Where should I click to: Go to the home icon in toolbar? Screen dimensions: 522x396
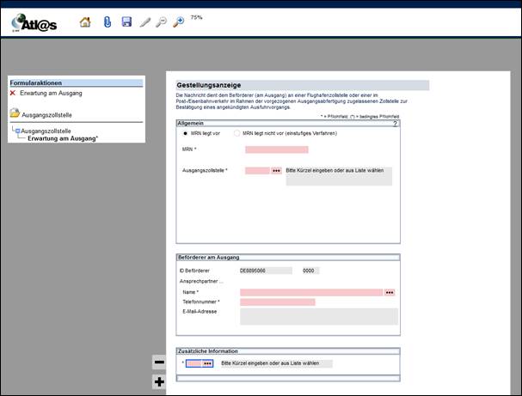[85, 22]
